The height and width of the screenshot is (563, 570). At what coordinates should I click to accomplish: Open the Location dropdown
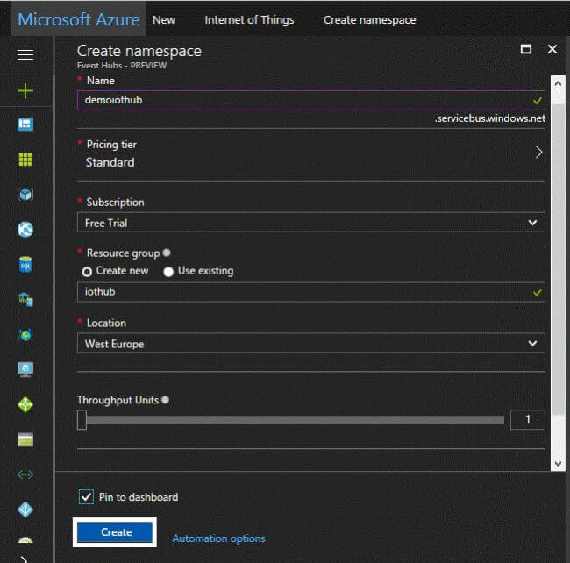[x=310, y=344]
